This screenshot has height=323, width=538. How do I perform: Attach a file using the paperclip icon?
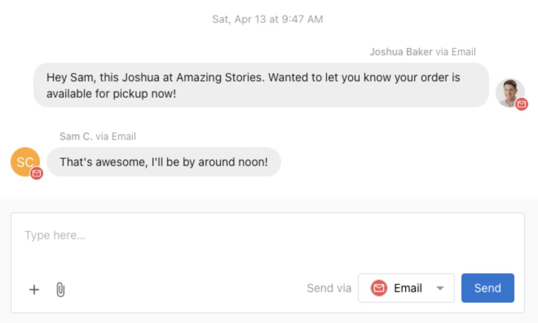click(60, 289)
